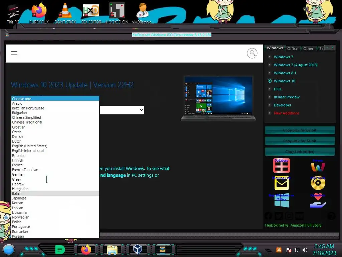Select the Windows 8.1 radio button
Viewport: 342px width, 257px height.
(270, 73)
